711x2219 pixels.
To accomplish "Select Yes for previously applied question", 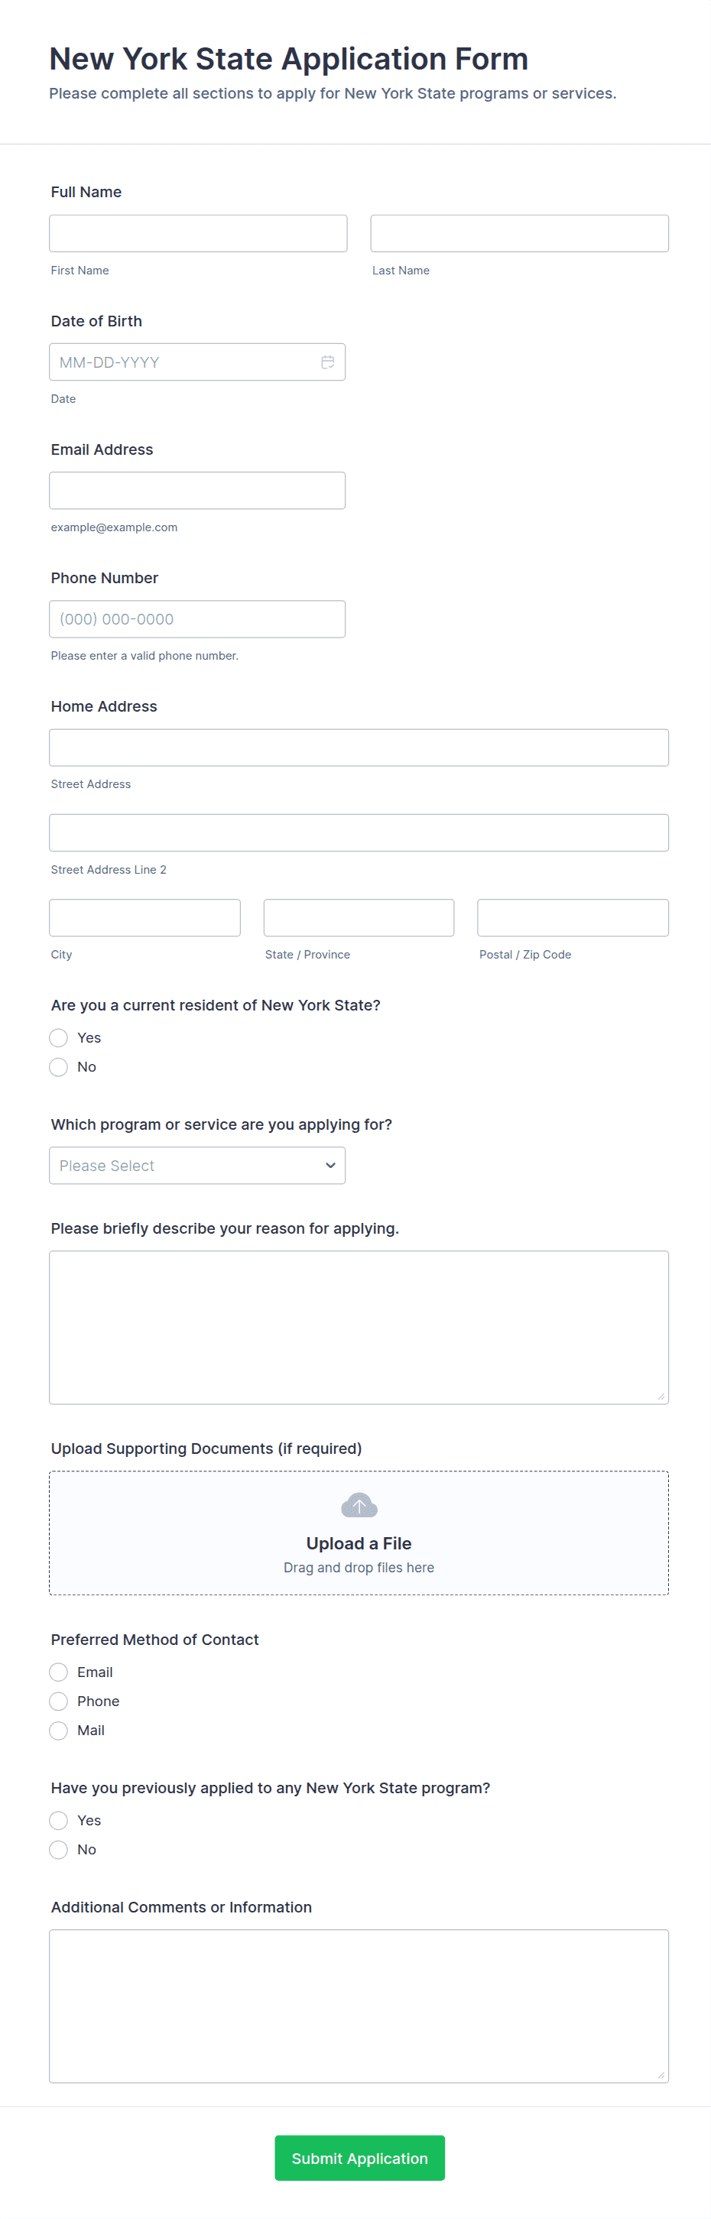I will (58, 1819).
